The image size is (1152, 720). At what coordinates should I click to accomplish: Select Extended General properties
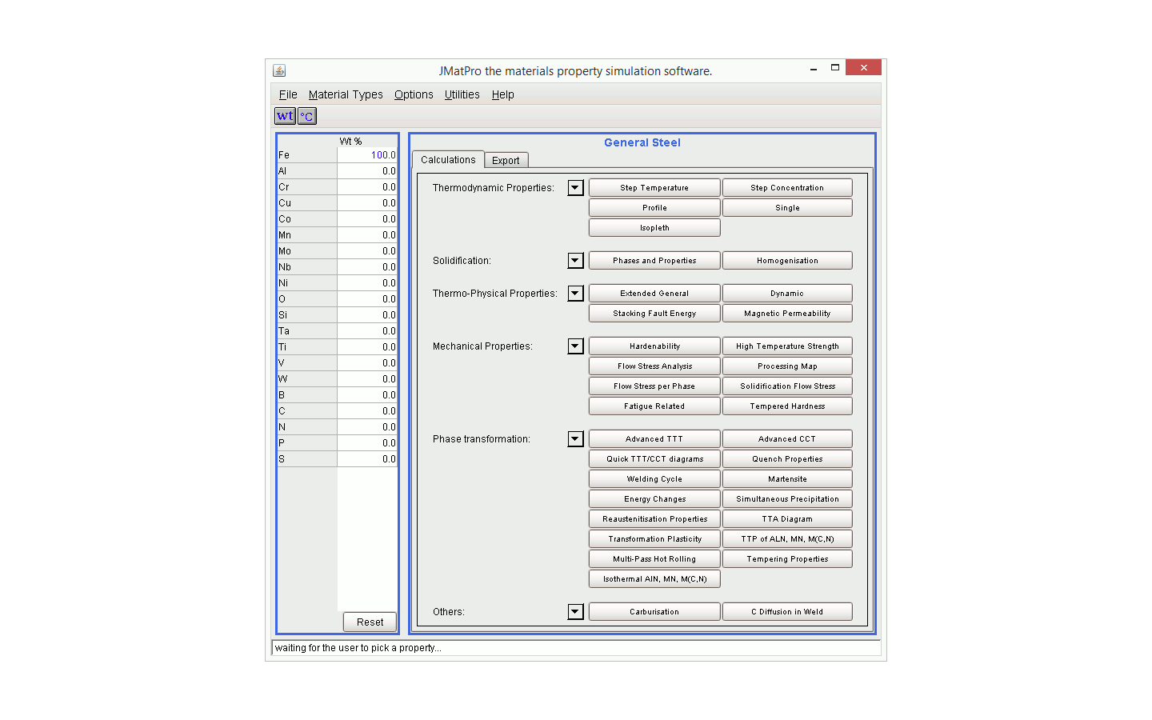coord(654,294)
